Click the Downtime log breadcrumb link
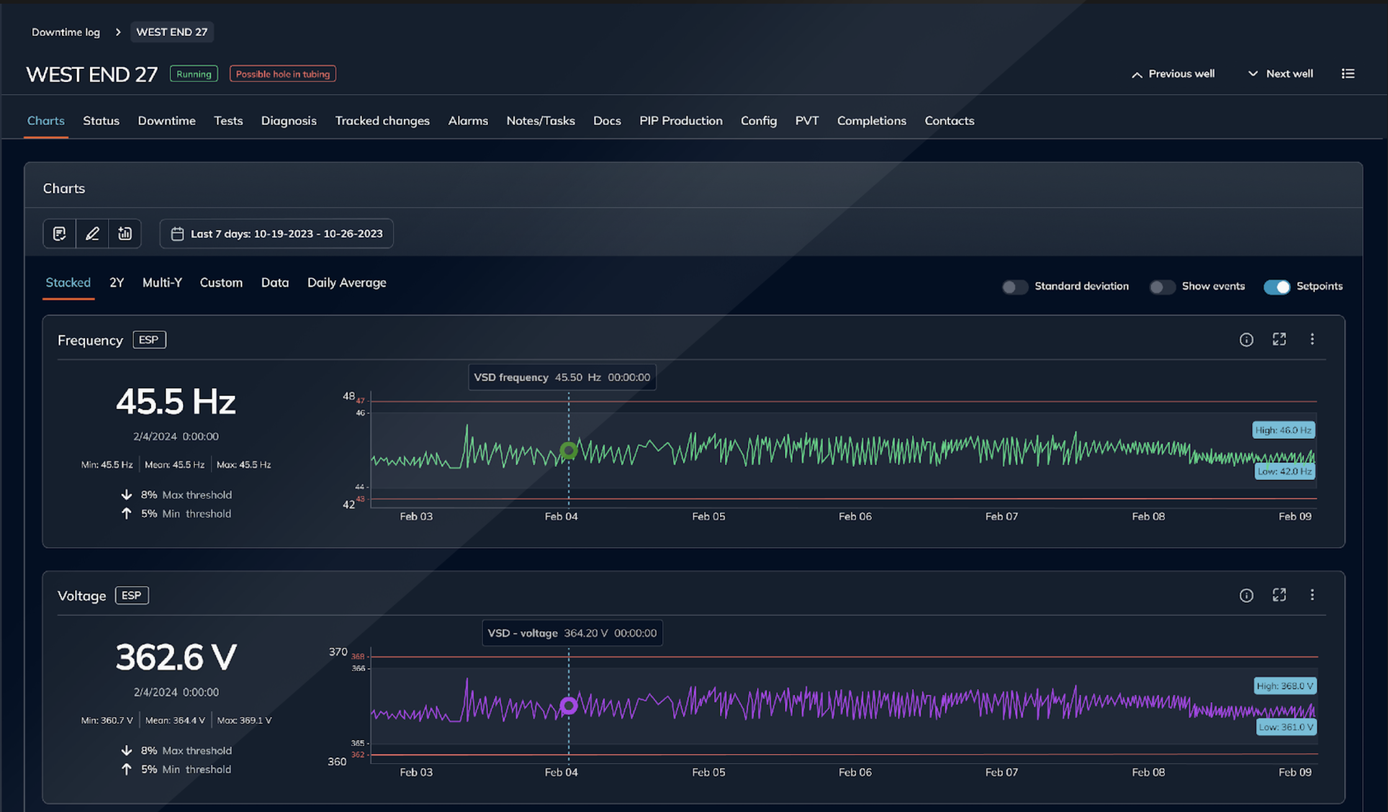 coord(66,32)
